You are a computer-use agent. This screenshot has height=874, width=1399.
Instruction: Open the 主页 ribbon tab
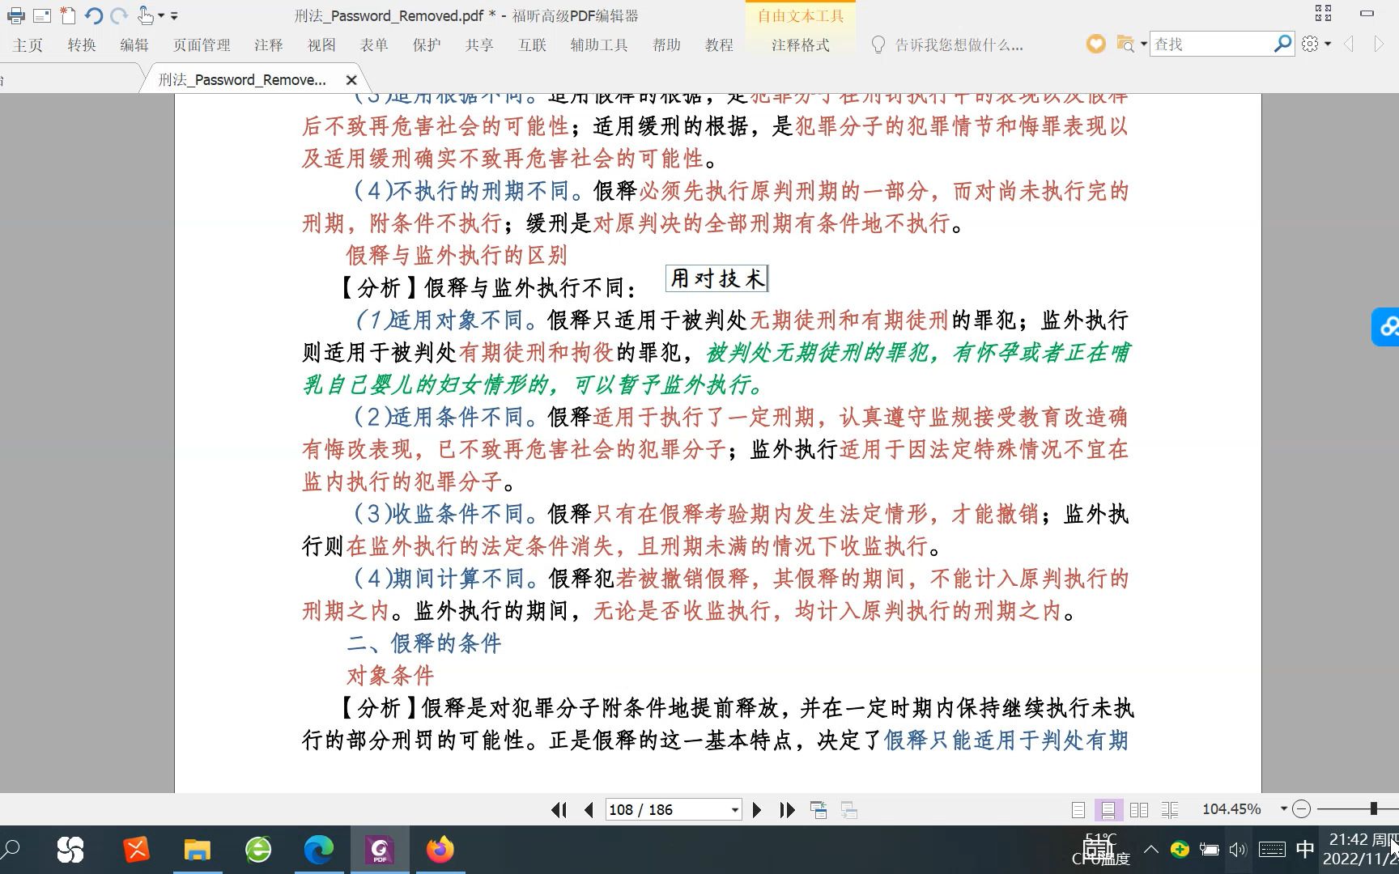tap(28, 45)
